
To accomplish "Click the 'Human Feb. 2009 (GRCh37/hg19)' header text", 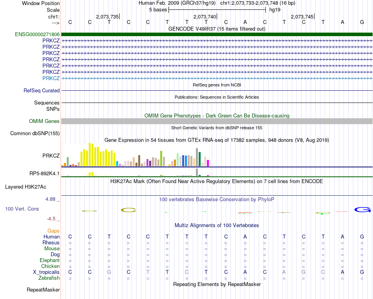I will (x=177, y=3).
